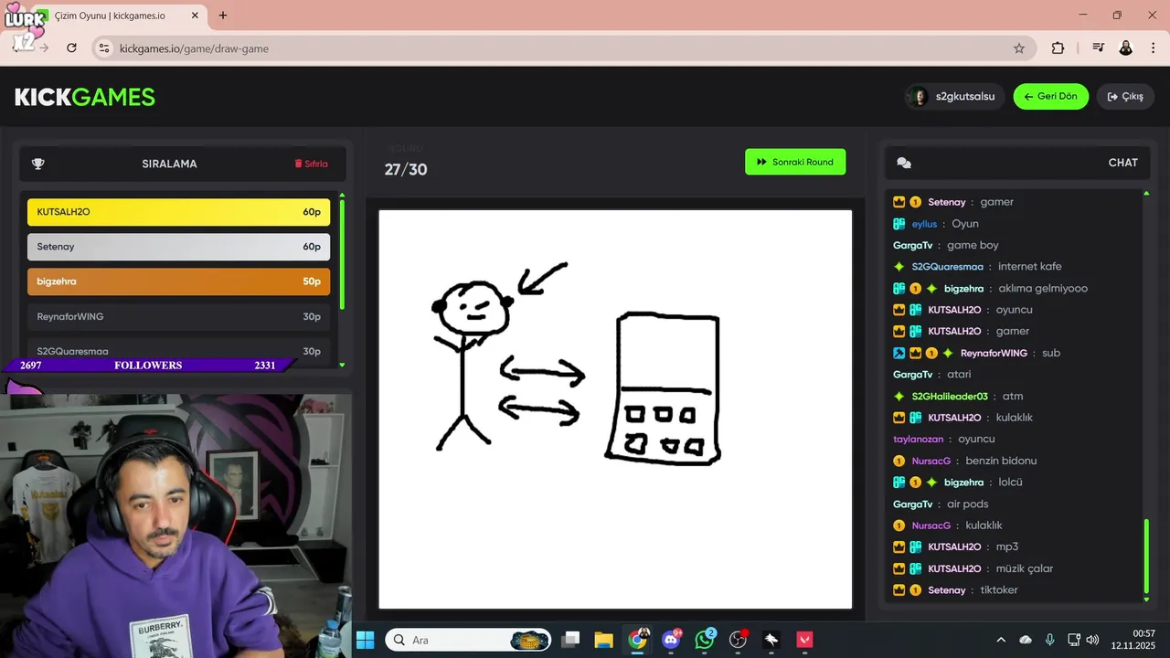Click chat message "air pods"

point(967,504)
